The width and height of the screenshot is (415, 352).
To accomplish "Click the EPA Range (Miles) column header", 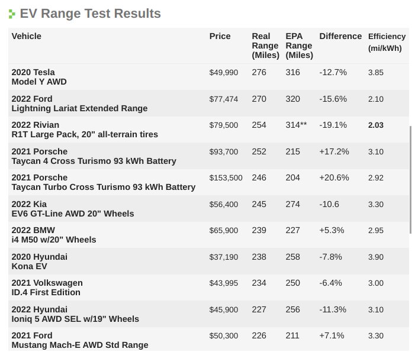I will 299,46.
